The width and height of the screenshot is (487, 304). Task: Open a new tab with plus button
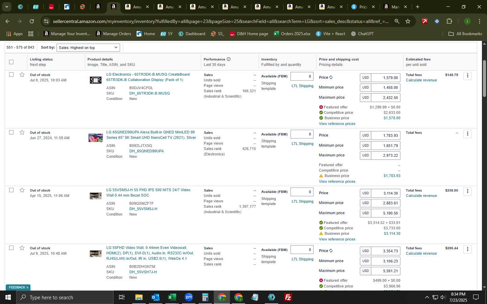point(418,7)
